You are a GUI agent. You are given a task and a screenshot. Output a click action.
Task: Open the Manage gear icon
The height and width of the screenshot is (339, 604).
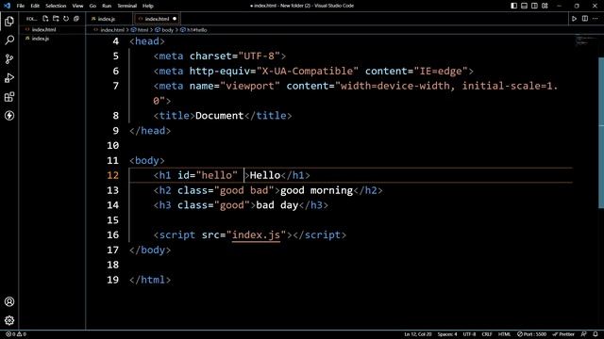point(9,320)
